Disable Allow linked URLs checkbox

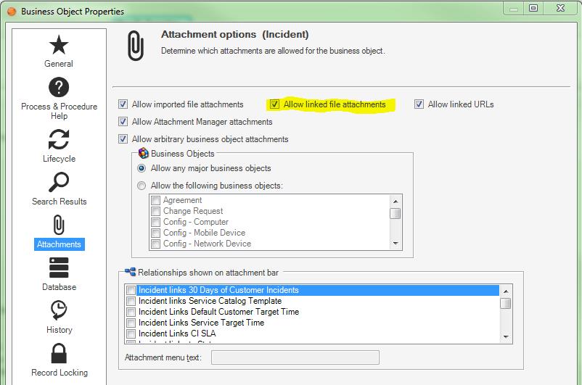click(x=419, y=104)
